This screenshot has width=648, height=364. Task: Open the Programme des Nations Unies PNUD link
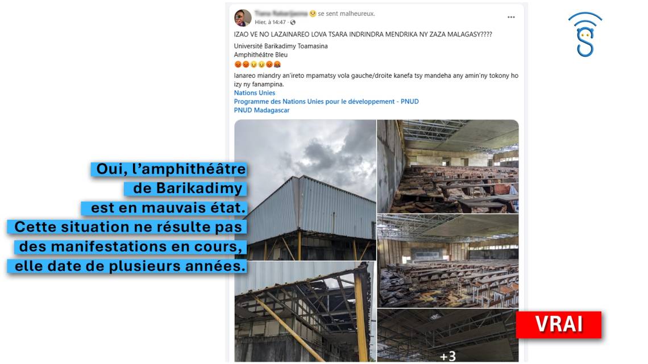(x=326, y=102)
